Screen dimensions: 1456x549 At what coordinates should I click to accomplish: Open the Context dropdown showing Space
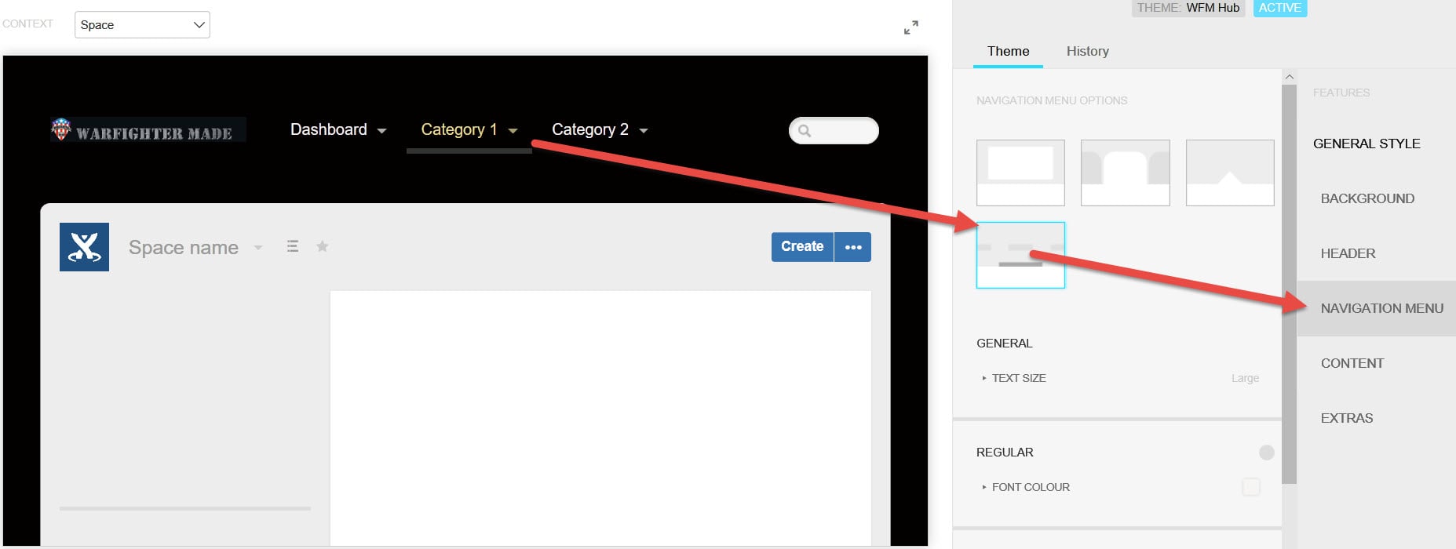coord(142,24)
